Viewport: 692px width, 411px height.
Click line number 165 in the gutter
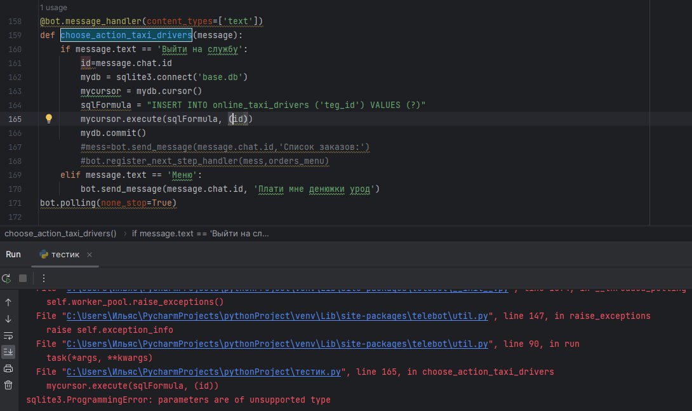(x=15, y=119)
